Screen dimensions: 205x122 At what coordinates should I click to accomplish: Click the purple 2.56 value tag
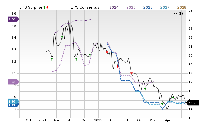pyautogui.click(x=13, y=19)
